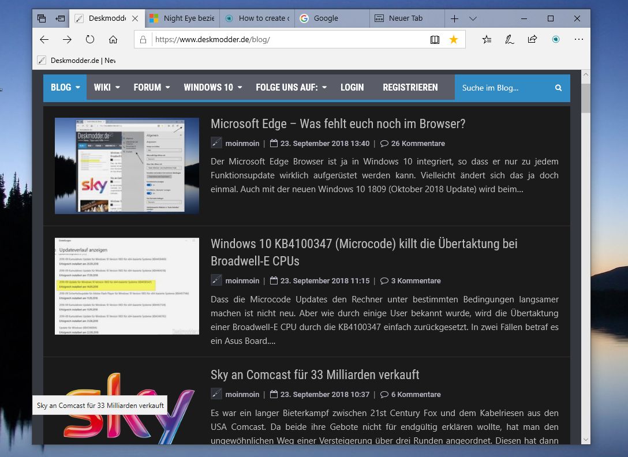Switch to Night Eye tab
Image resolution: width=628 pixels, height=457 pixels.
pos(182,18)
